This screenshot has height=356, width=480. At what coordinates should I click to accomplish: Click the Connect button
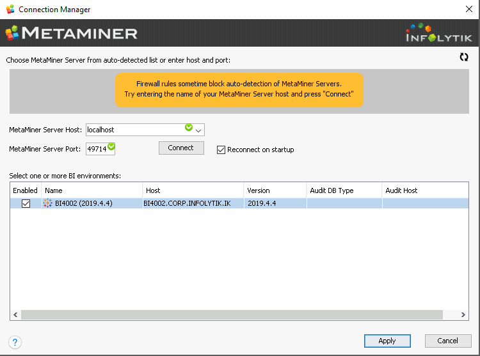click(181, 148)
